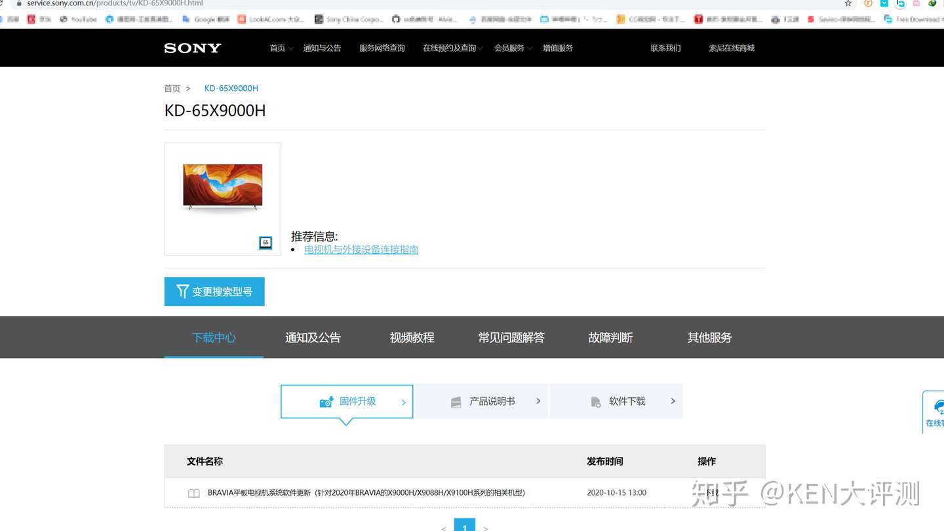Open the GitHub bookmark
Viewport: 944px width, 531px height.
point(424,20)
